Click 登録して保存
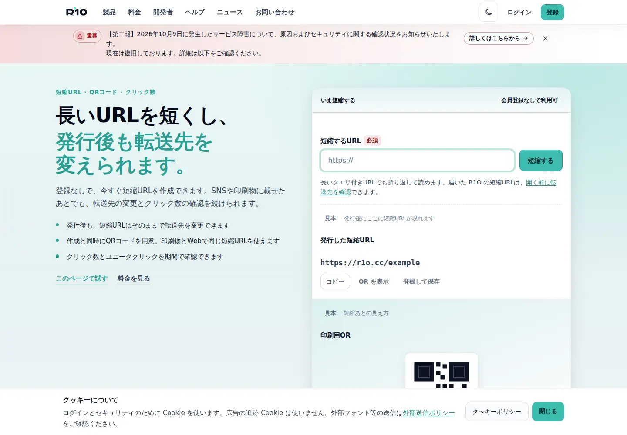This screenshot has height=435, width=627. pos(421,281)
